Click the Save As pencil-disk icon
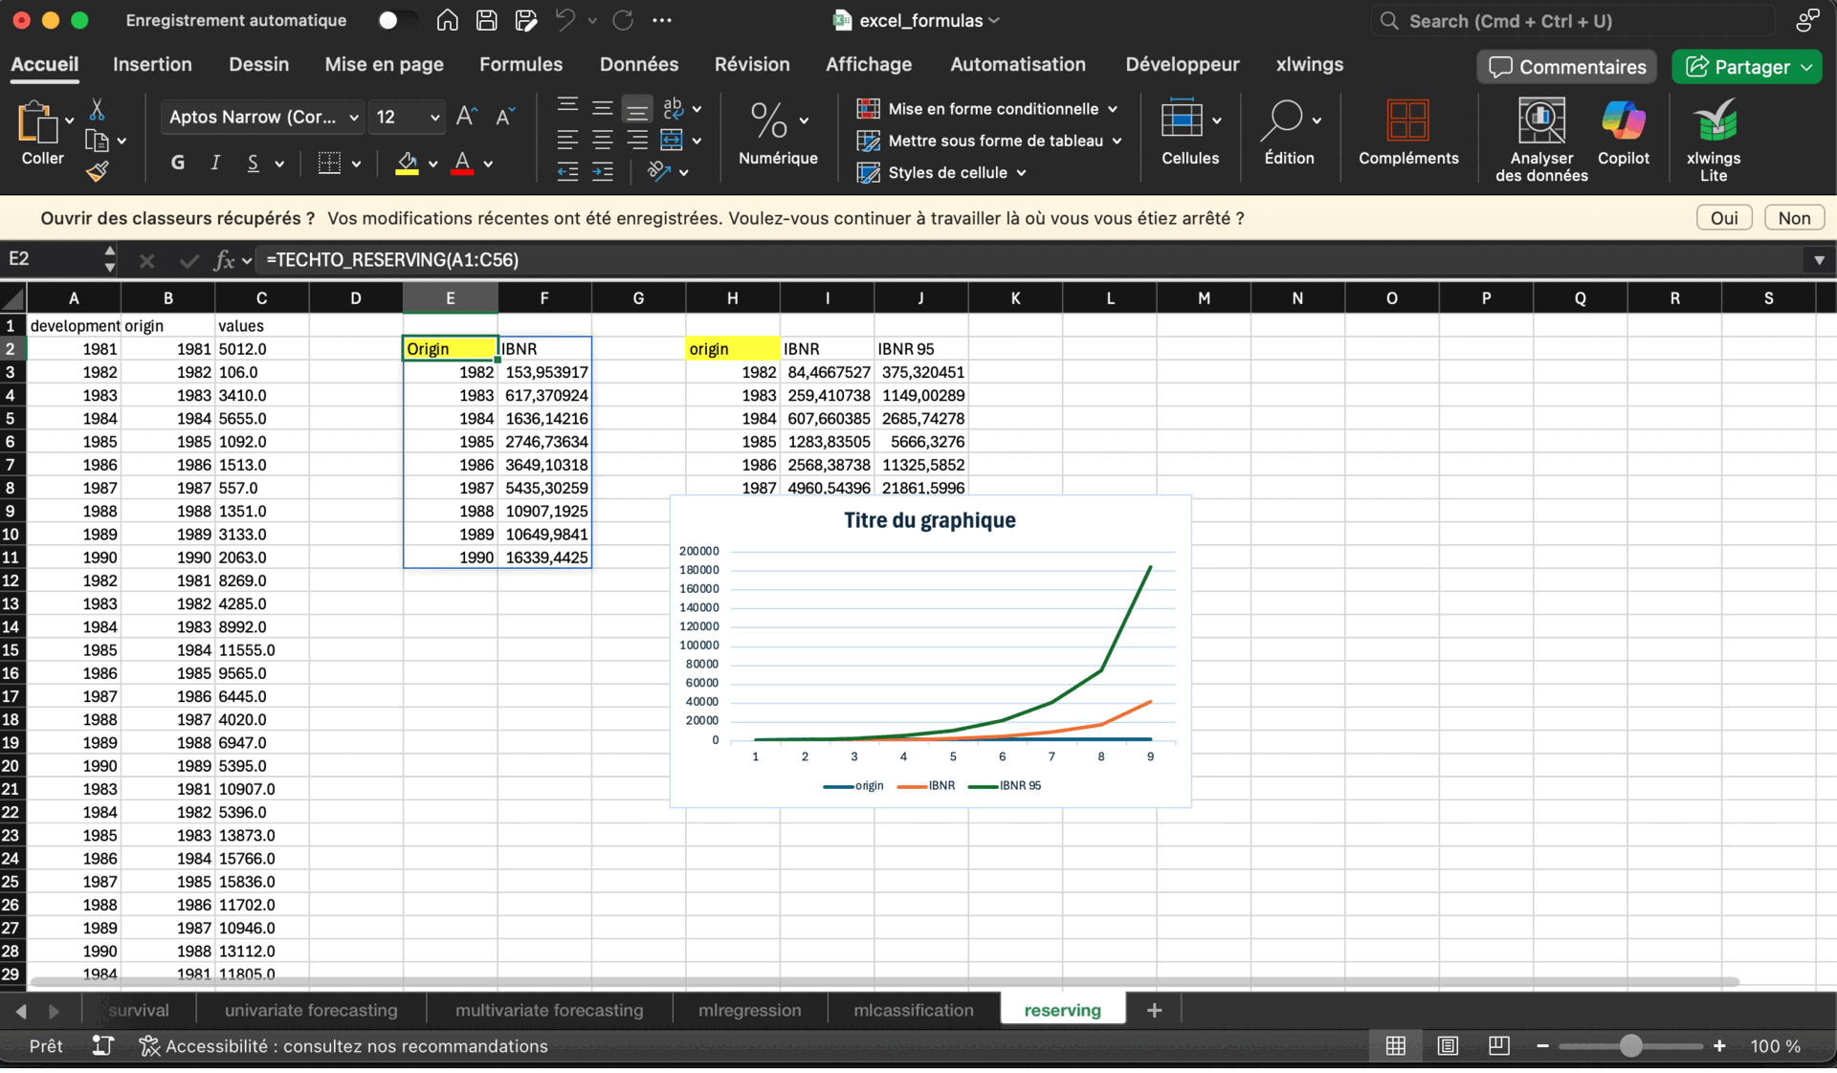Image resolution: width=1837 pixels, height=1073 pixels. tap(525, 20)
